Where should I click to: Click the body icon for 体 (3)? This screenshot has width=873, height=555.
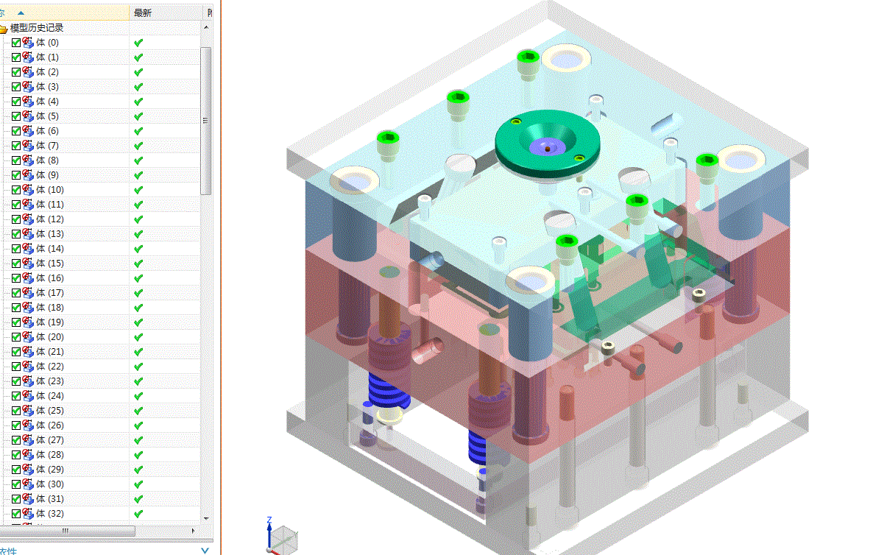click(x=28, y=87)
